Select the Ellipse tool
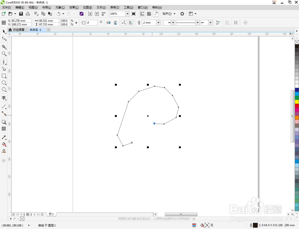 click(x=4, y=83)
